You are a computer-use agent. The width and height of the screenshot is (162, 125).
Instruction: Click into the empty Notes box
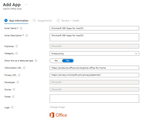pyautogui.click(x=94, y=98)
